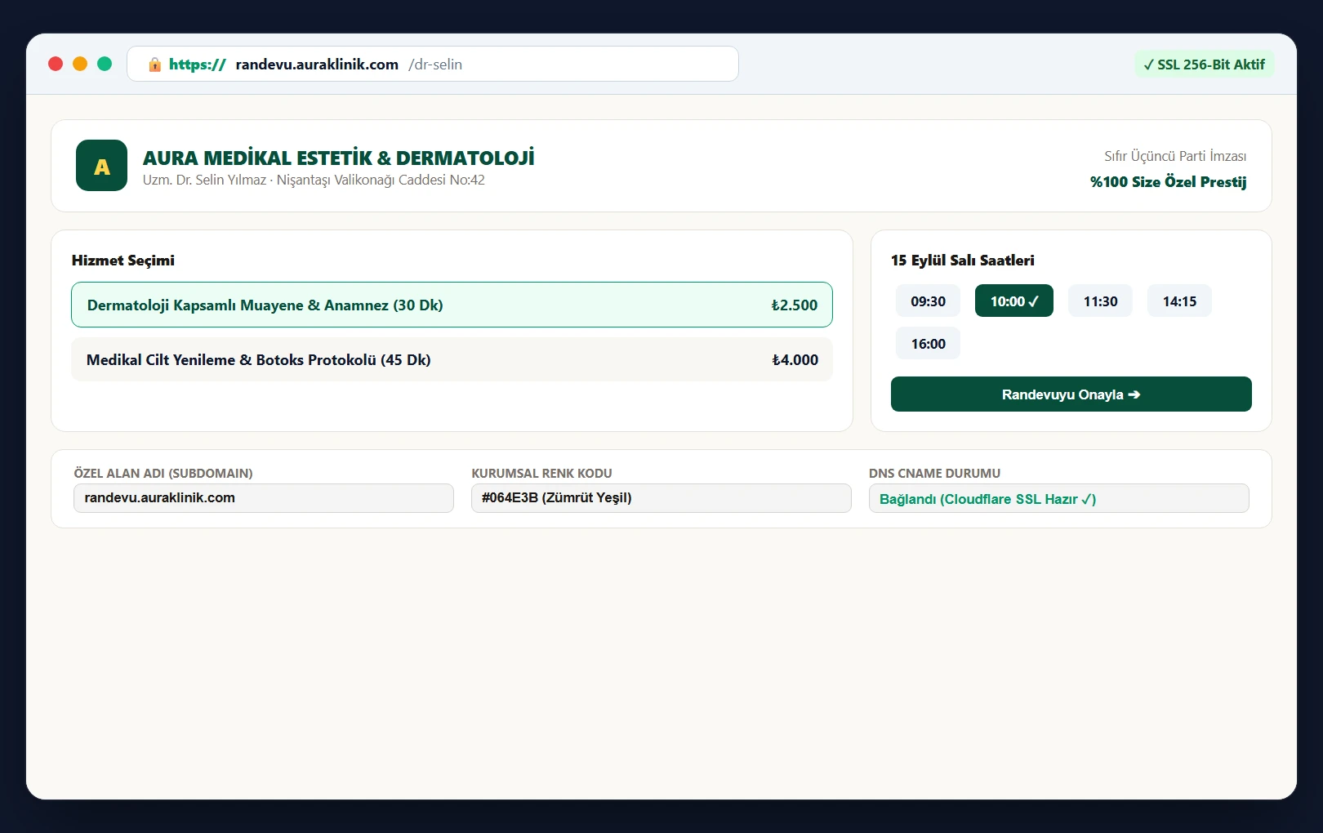Image resolution: width=1323 pixels, height=833 pixels.
Task: Select Medikal Cilt Yenileme & Botoks service
Action: coord(452,359)
